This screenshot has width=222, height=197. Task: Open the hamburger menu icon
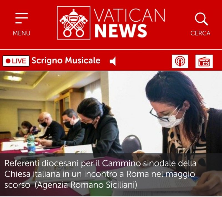coord(22,18)
